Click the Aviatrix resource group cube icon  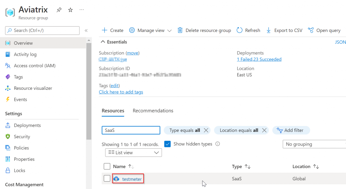coord(10,12)
